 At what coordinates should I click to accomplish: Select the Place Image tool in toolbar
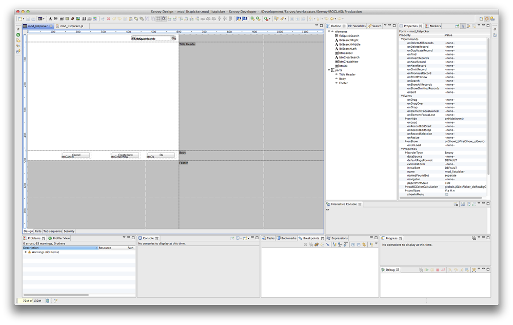click(x=78, y=19)
